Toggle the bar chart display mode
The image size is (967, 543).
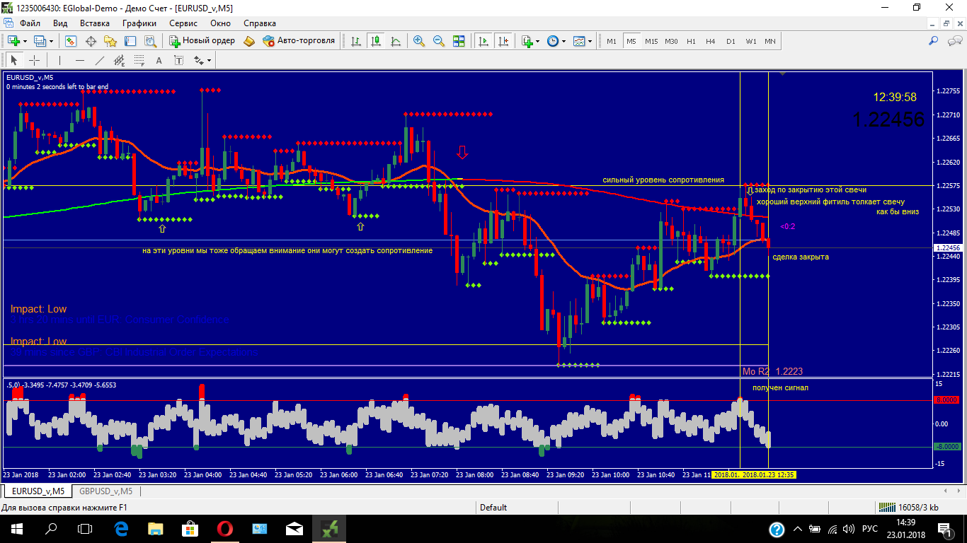click(355, 41)
